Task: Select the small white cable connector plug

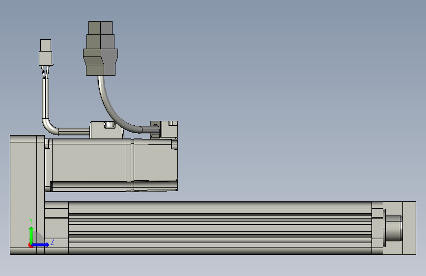Action: [x=46, y=53]
